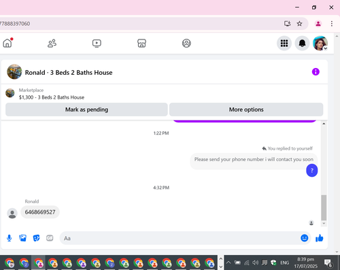Click the taskbar overflow up arrow

(x=220, y=258)
